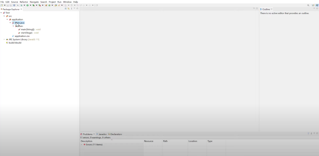Click the Open Perspective icon at top right

coord(313,5)
